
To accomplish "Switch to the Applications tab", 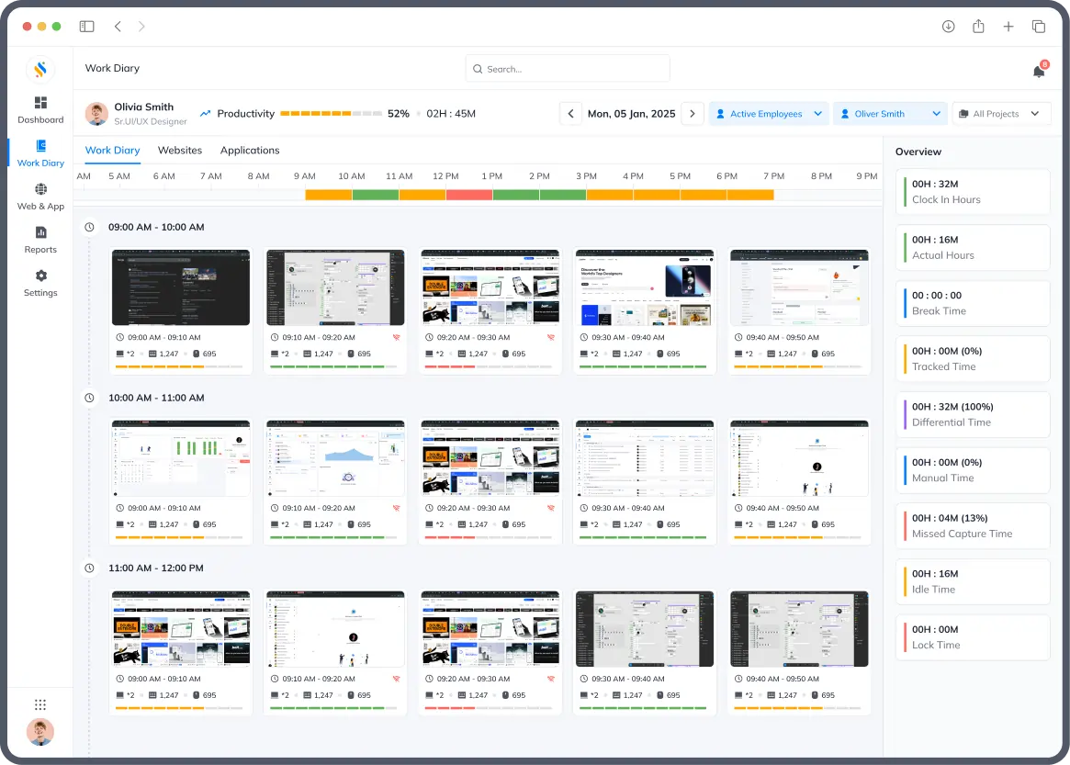I will [x=250, y=151].
